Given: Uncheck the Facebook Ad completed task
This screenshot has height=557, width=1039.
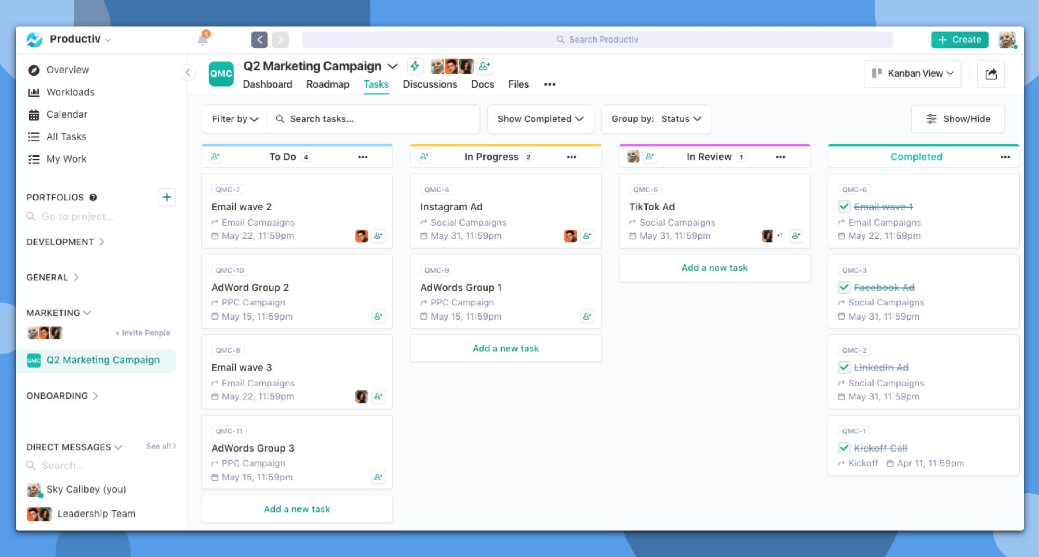Looking at the screenshot, I should (x=844, y=288).
